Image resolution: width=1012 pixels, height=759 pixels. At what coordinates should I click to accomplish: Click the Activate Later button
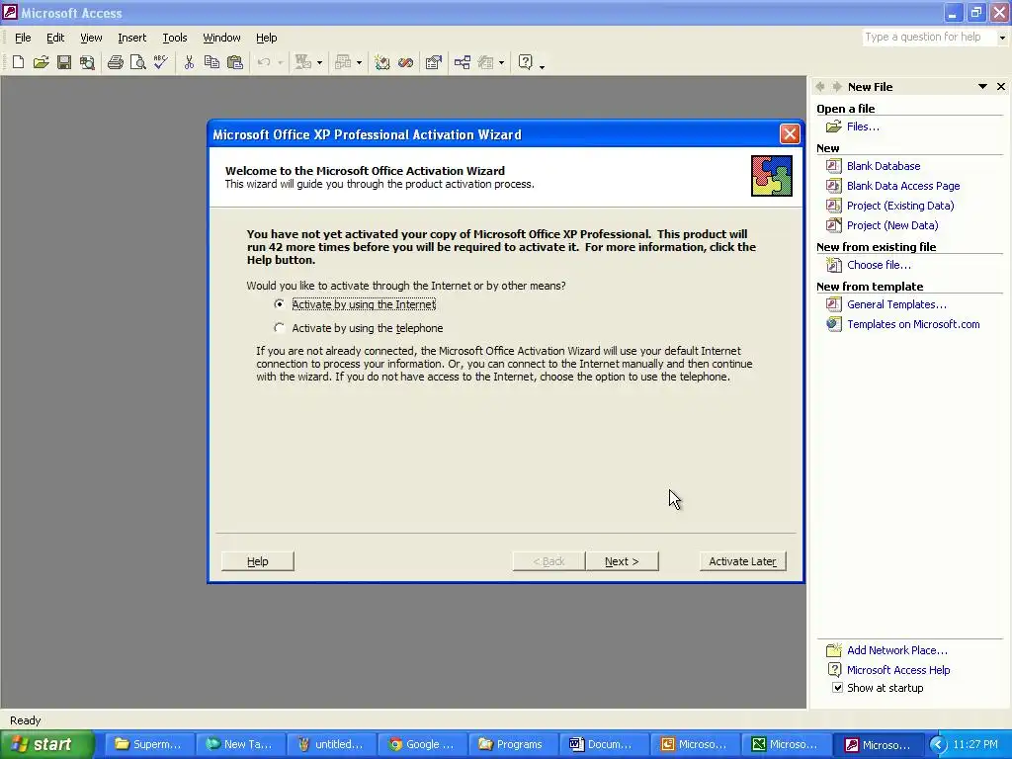pyautogui.click(x=742, y=561)
